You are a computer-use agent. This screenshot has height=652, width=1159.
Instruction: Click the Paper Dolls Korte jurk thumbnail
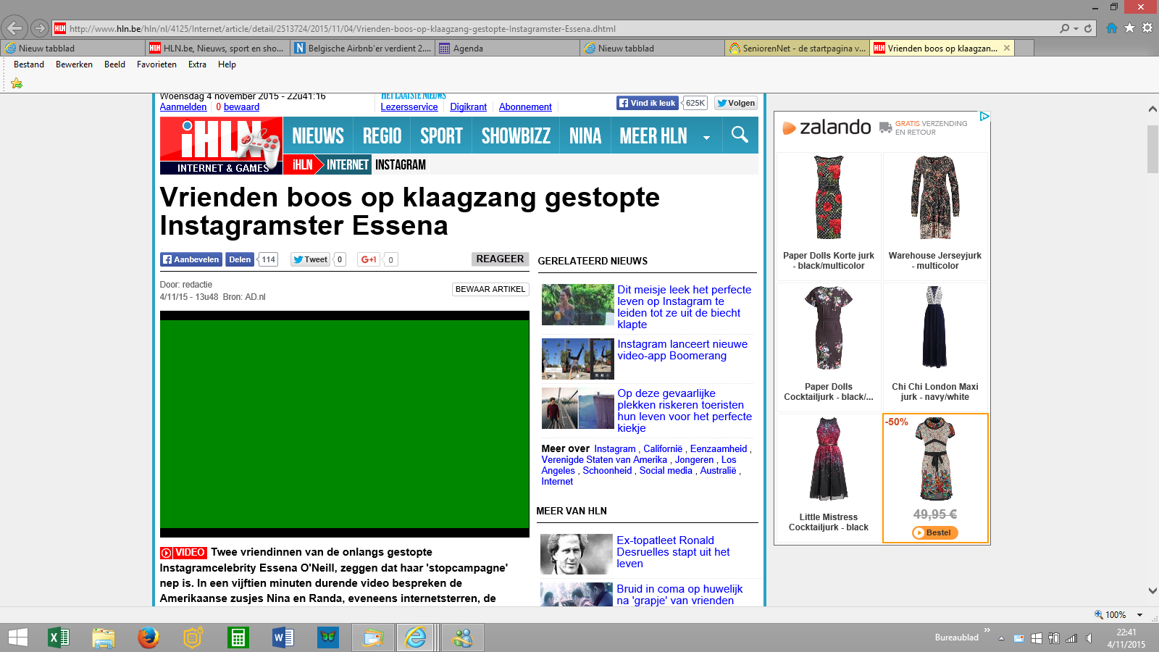(x=829, y=198)
